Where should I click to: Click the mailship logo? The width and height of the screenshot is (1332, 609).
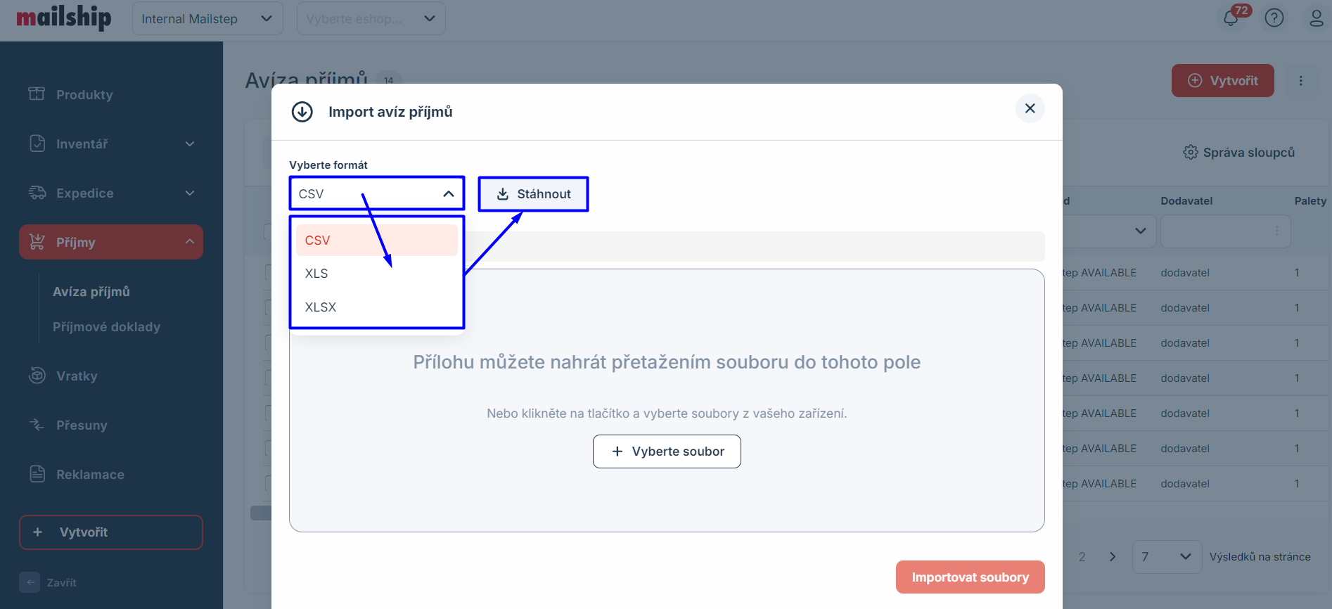pyautogui.click(x=64, y=18)
